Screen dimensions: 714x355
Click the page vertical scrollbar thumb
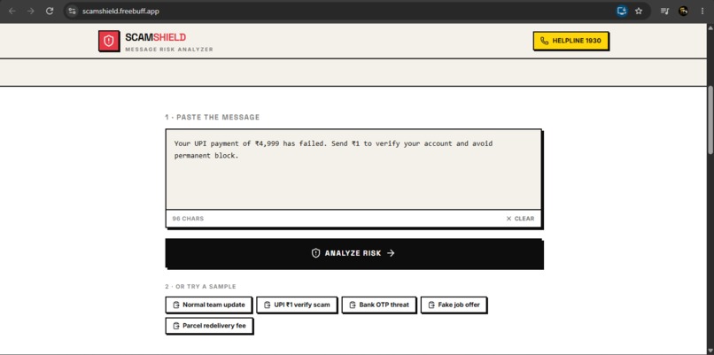click(x=710, y=120)
